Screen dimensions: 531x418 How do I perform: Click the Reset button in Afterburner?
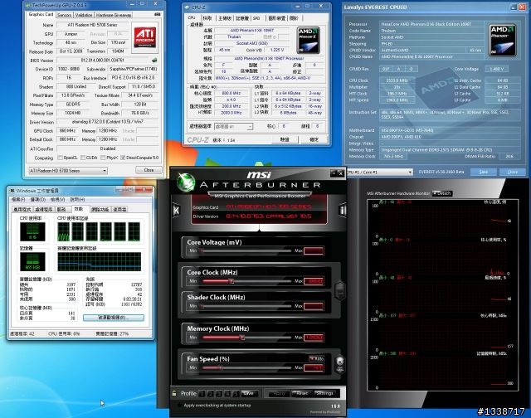click(302, 394)
